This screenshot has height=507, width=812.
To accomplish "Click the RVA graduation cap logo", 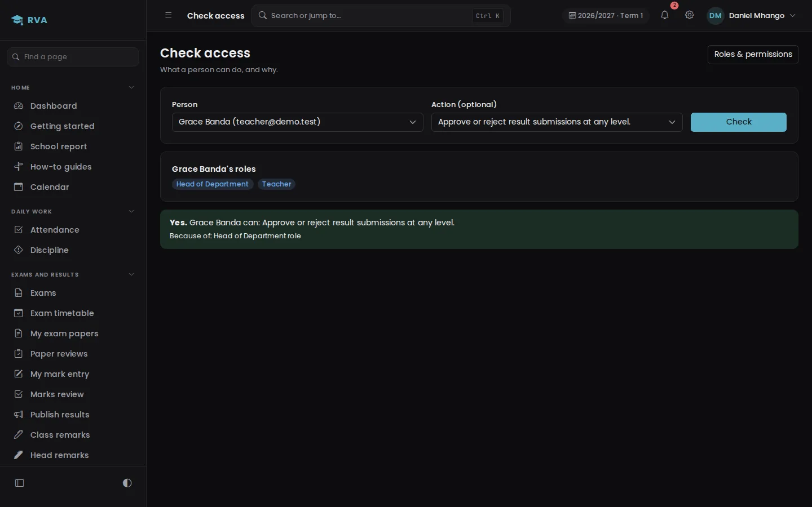I will [17, 20].
